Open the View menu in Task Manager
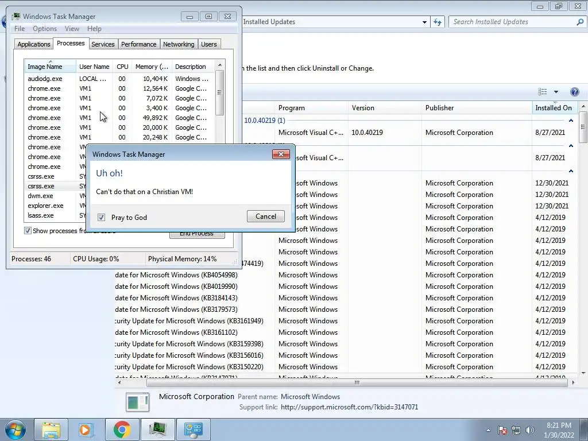The height and width of the screenshot is (441, 588). coord(72,29)
